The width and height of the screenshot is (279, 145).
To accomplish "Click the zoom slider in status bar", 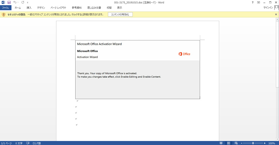I will (x=253, y=143).
